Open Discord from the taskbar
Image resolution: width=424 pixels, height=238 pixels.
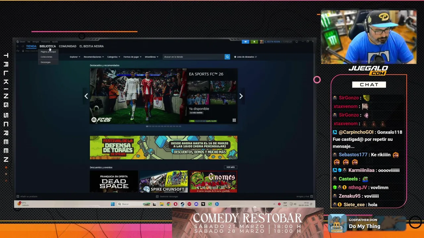point(196,204)
